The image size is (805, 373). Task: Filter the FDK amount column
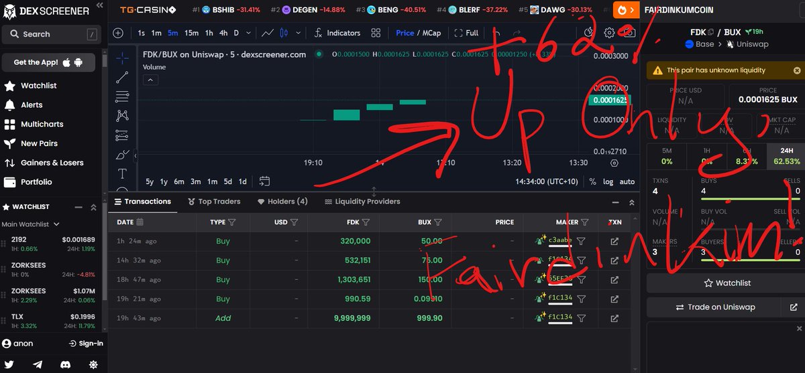[366, 222]
